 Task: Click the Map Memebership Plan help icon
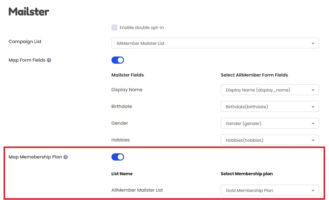[x=66, y=157]
